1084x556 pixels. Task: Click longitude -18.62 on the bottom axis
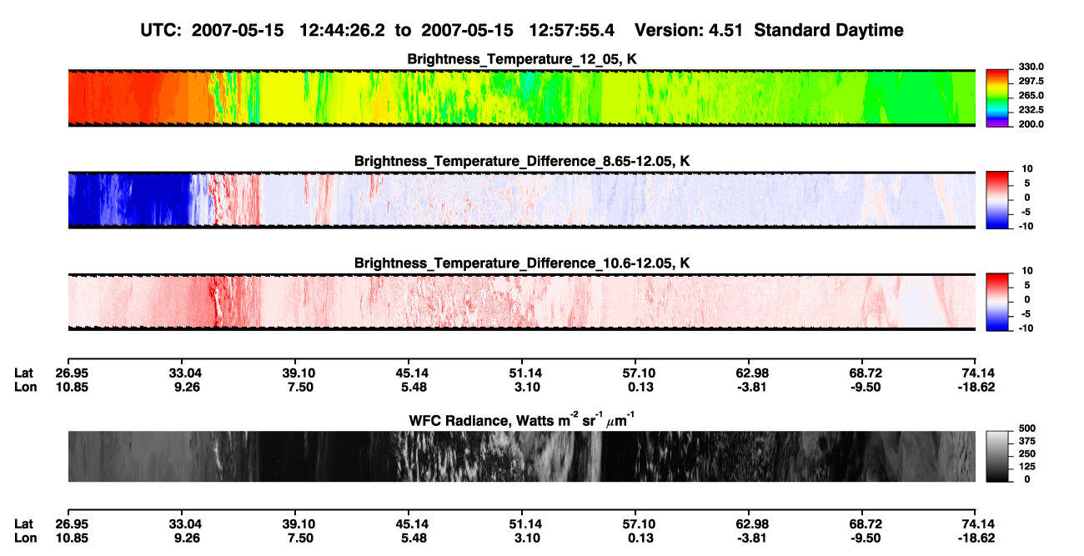[x=976, y=537]
